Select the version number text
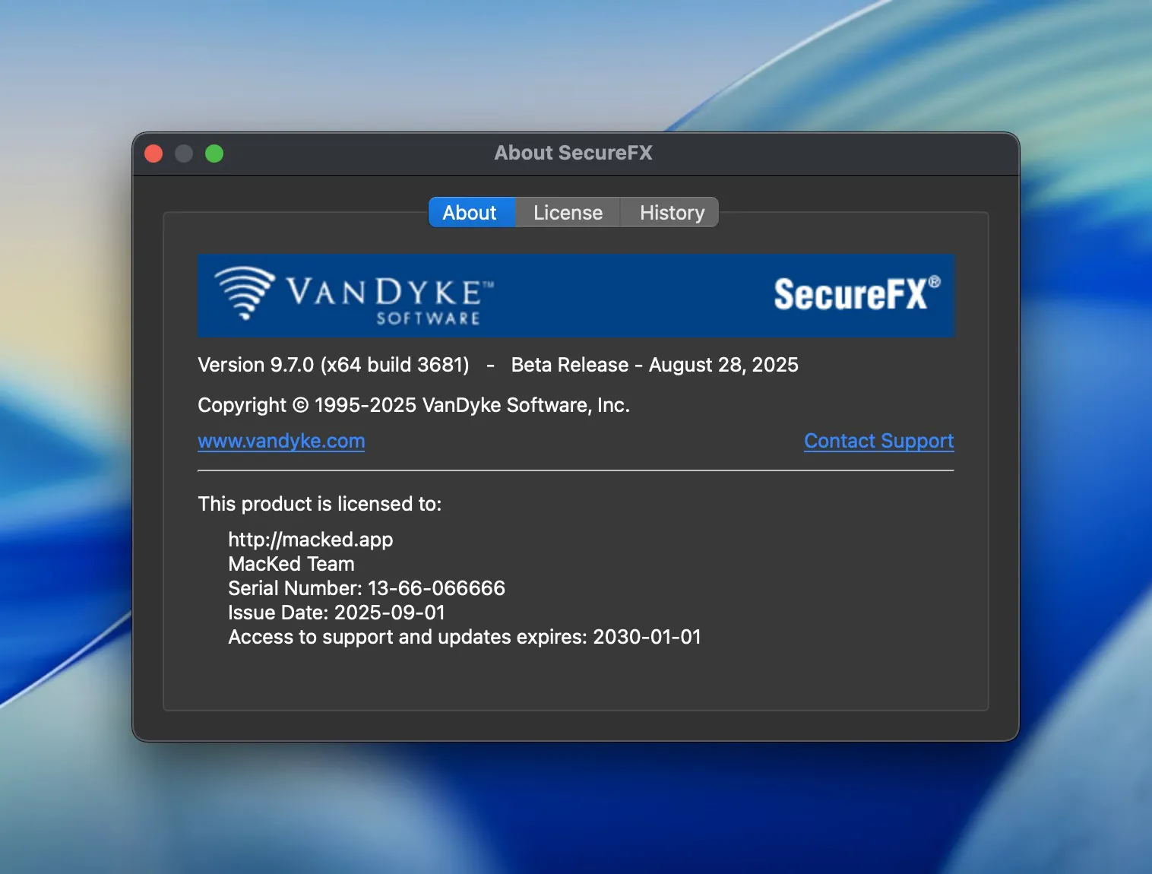The width and height of the screenshot is (1152, 874). [334, 365]
